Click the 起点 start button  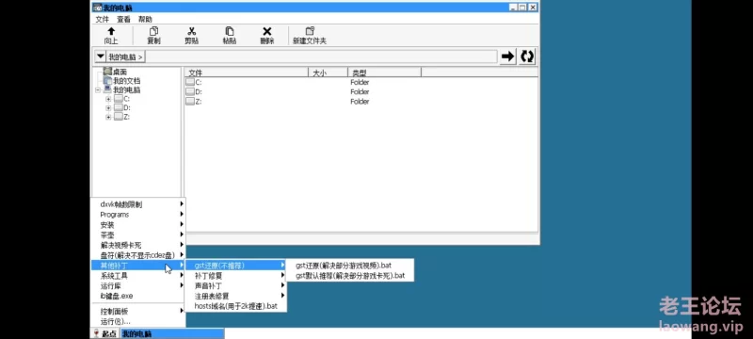point(104,333)
